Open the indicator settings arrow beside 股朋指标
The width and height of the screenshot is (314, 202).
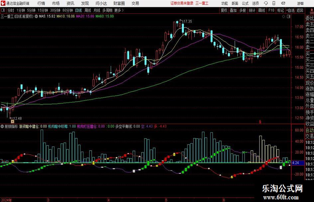(x=2, y=126)
